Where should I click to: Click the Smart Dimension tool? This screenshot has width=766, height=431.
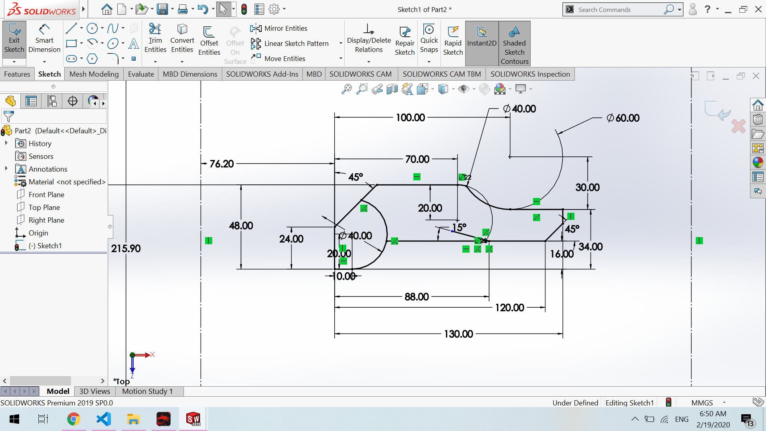pos(44,39)
